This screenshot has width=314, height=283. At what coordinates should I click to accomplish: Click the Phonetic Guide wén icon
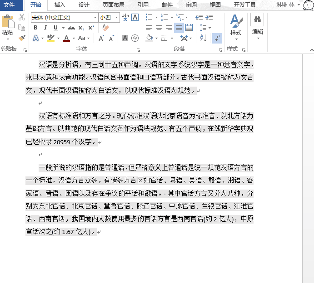tap(125, 17)
